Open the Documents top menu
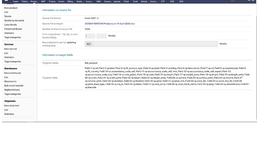 tap(108, 1)
